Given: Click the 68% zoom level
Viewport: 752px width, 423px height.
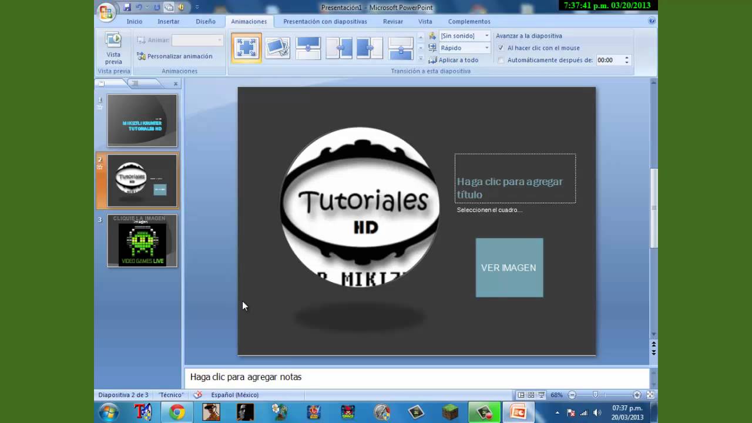Looking at the screenshot, I should click(557, 395).
